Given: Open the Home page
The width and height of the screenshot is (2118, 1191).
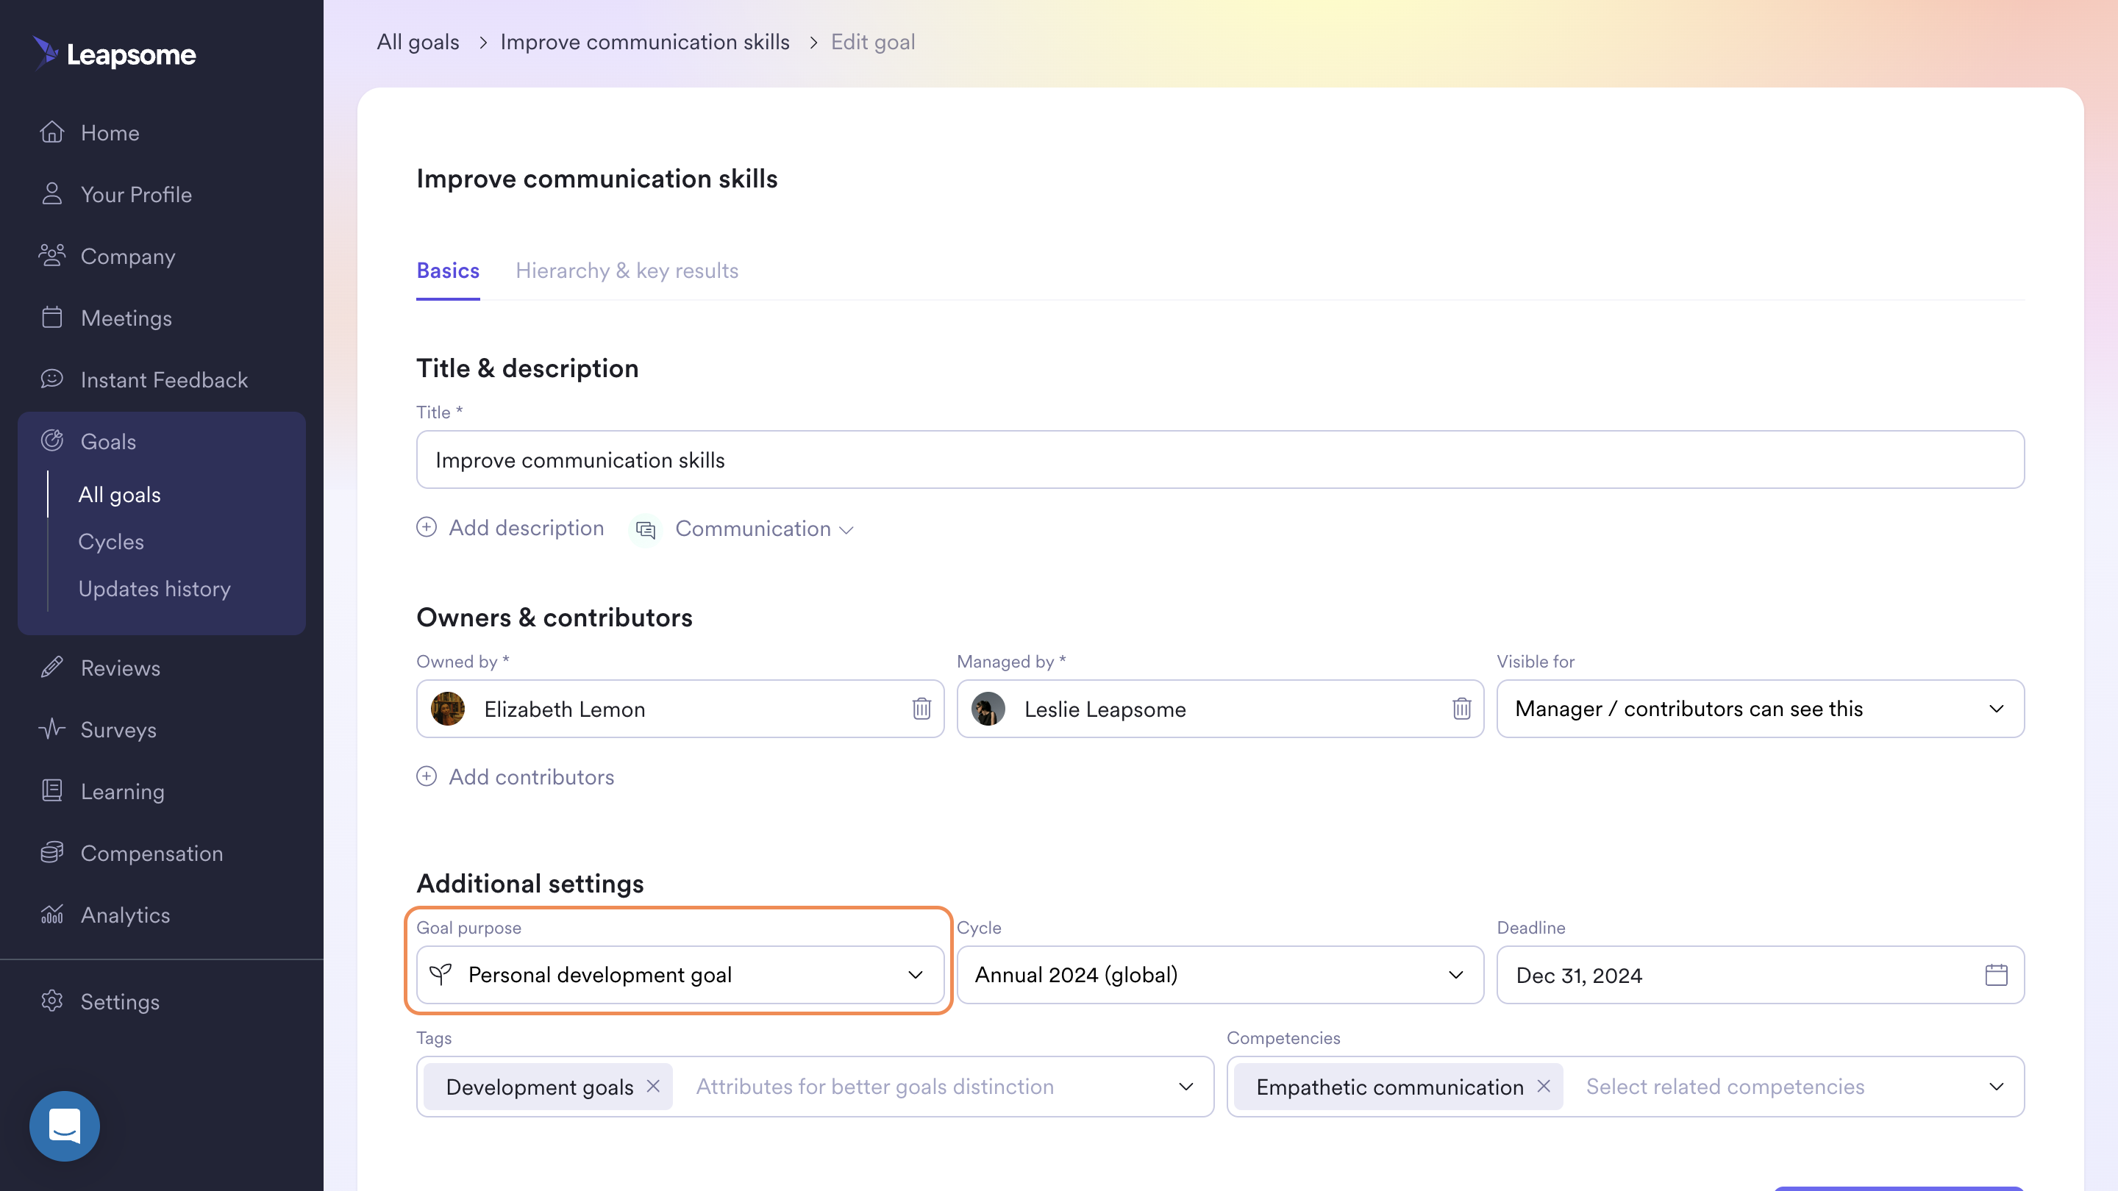Looking at the screenshot, I should tap(110, 132).
